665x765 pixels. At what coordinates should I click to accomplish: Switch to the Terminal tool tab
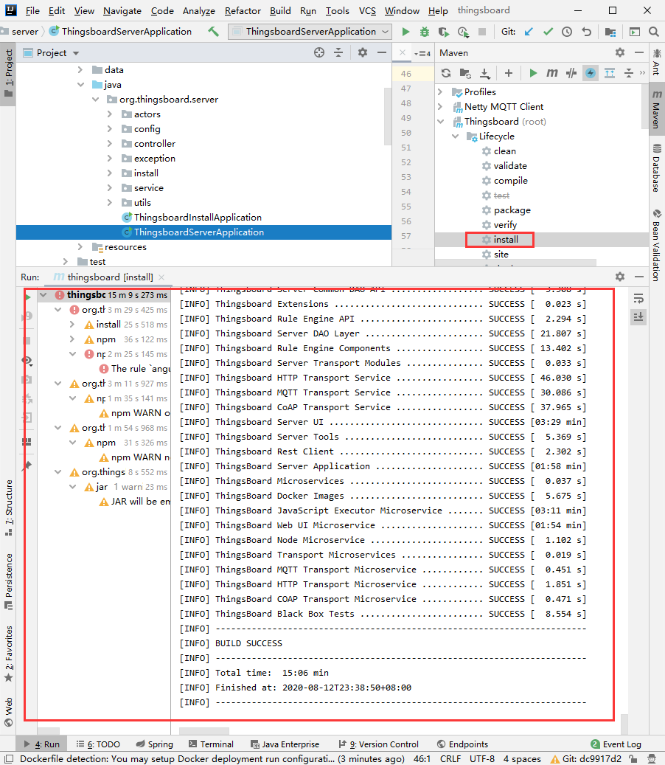coord(211,744)
